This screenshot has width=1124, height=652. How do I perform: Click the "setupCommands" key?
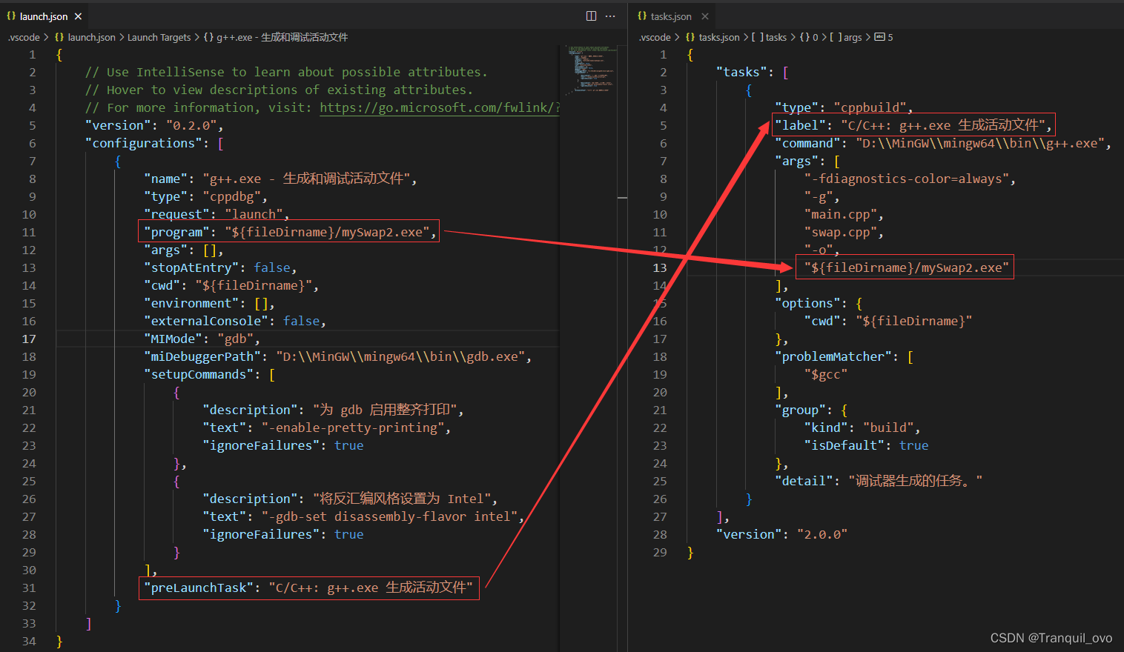pos(199,374)
